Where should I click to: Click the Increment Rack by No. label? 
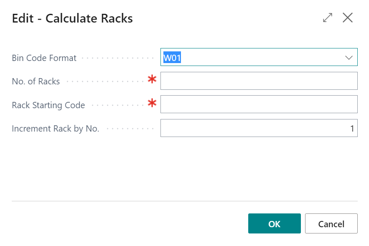pyautogui.click(x=56, y=129)
